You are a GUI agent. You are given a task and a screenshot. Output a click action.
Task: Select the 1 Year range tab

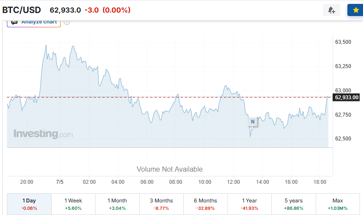(249, 204)
